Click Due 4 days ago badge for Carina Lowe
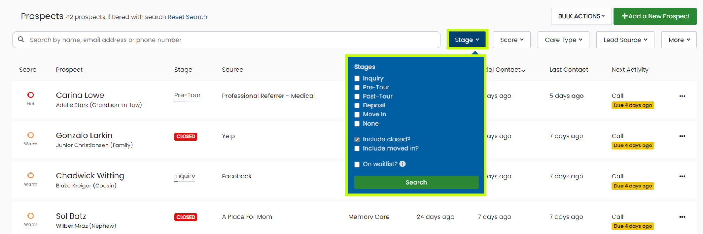This screenshot has height=234, width=703. point(633,105)
